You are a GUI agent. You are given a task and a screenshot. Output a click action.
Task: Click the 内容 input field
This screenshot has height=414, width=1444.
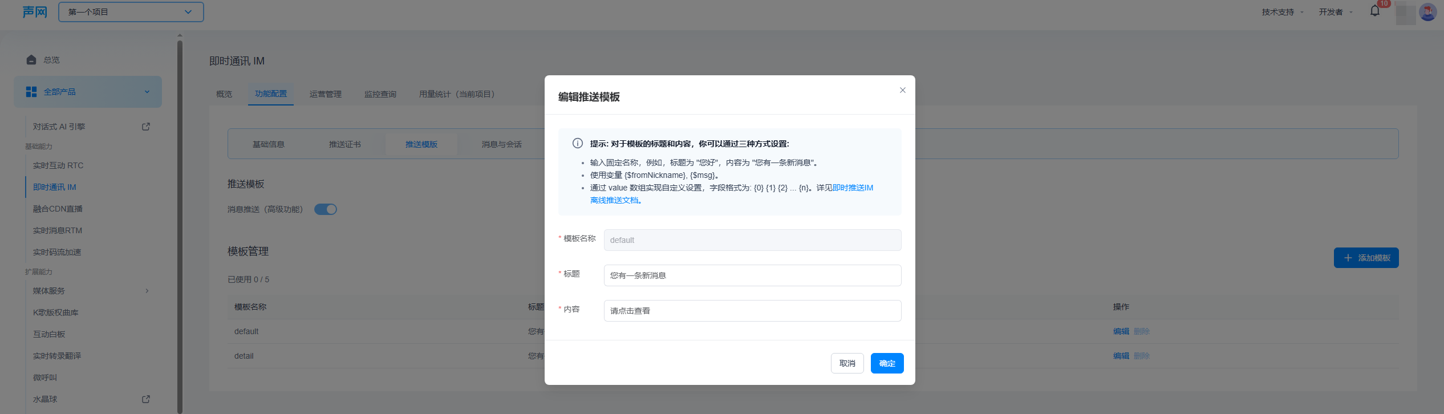pyautogui.click(x=753, y=311)
